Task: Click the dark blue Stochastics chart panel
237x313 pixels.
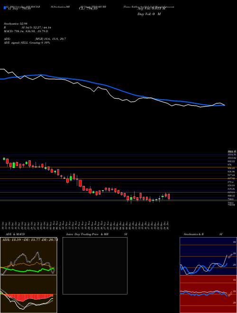Action: pos(208,256)
